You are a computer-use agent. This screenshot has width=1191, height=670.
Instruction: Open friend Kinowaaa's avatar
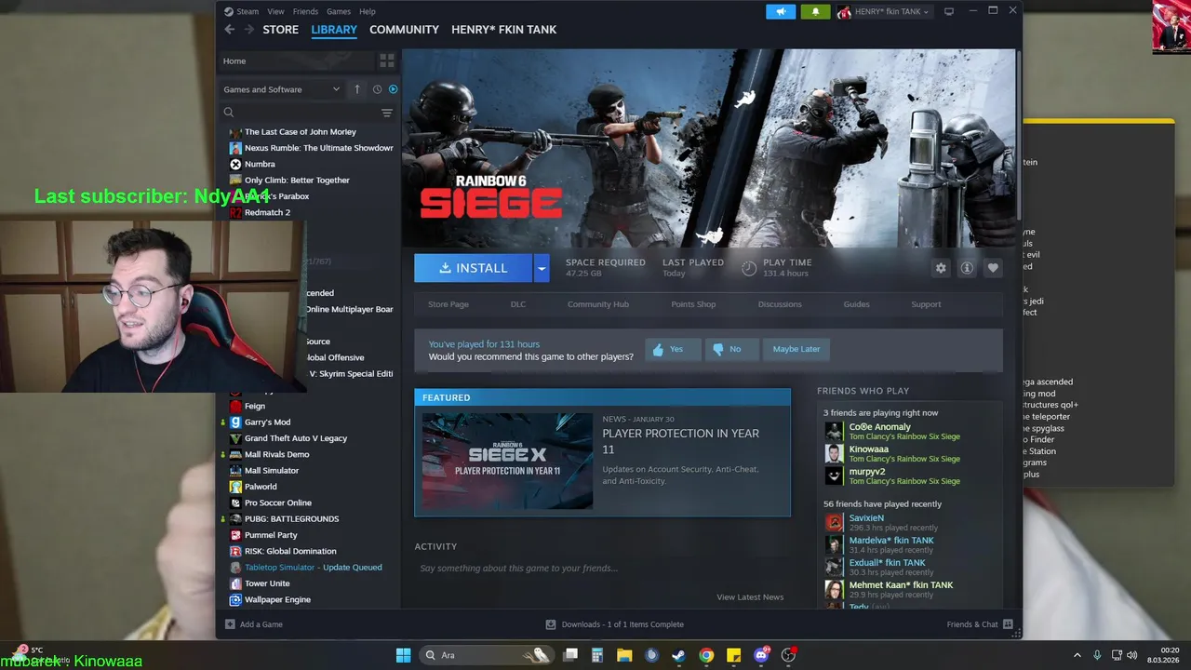834,453
